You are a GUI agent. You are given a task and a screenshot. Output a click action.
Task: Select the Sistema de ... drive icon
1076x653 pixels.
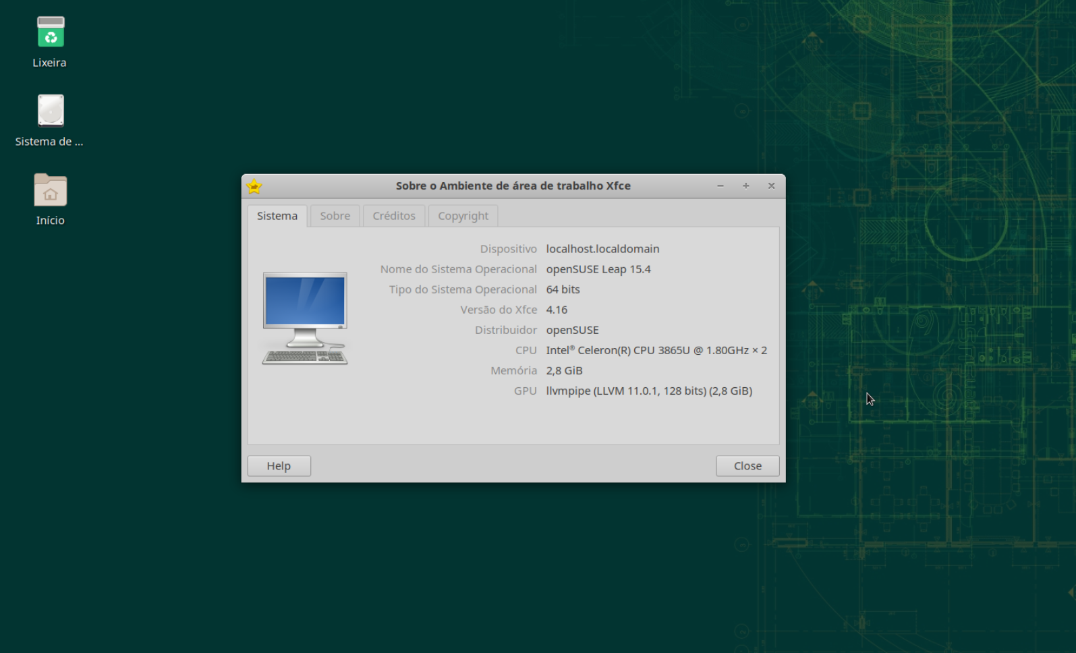tap(51, 111)
